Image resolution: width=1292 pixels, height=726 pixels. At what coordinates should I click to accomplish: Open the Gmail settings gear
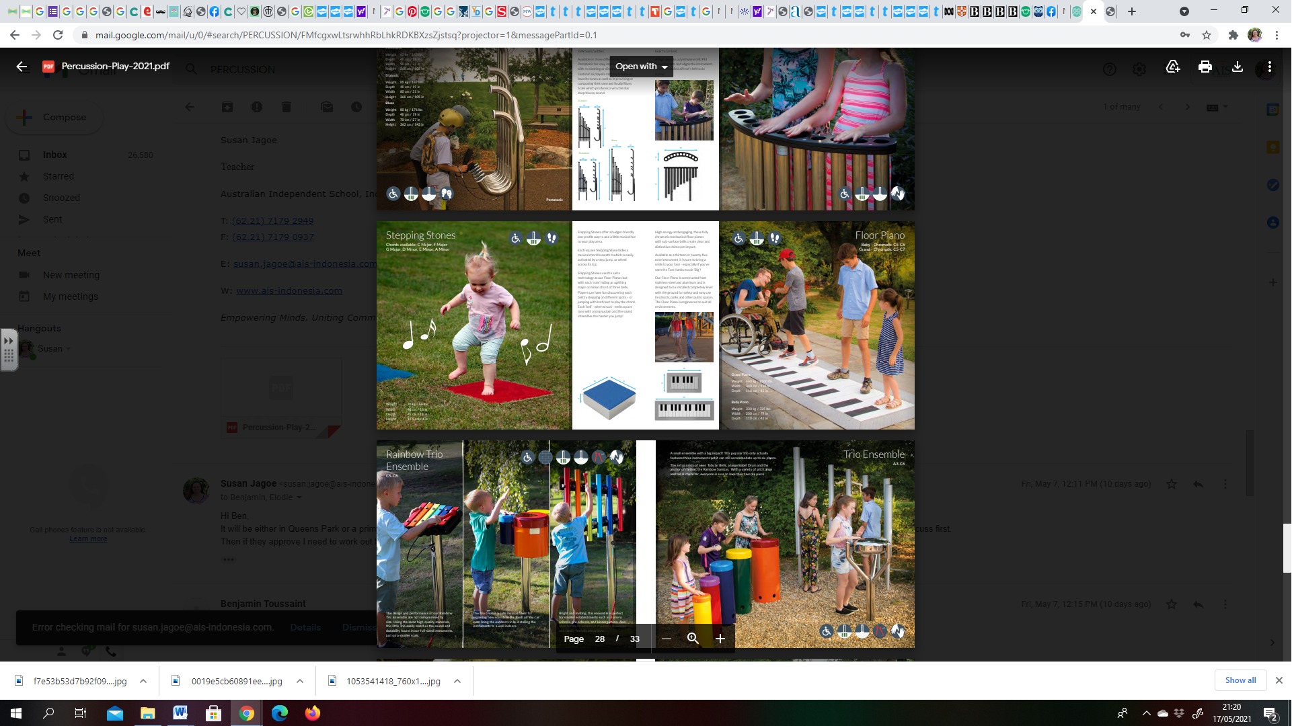click(1139, 69)
